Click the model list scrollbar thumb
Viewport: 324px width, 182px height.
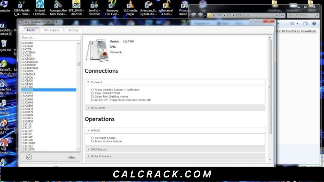tap(78, 64)
